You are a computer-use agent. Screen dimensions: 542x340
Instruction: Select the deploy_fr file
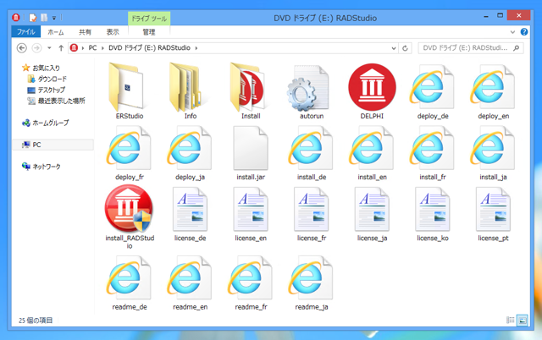pos(130,152)
